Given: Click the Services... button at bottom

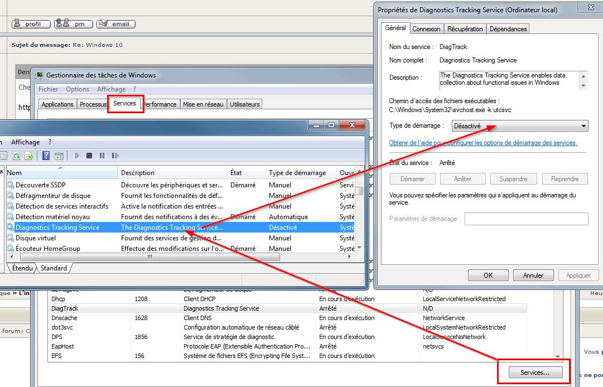Looking at the screenshot, I should click(534, 372).
